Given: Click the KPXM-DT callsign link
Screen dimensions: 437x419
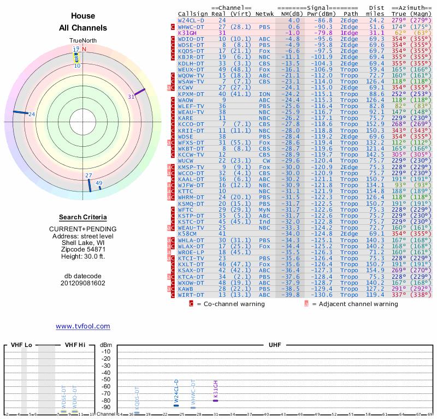Looking at the screenshot, I should [x=191, y=94].
